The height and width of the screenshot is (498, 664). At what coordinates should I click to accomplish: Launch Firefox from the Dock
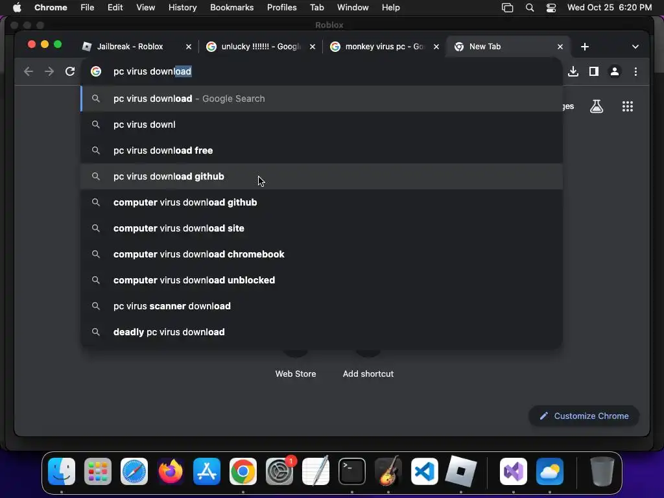pyautogui.click(x=171, y=471)
